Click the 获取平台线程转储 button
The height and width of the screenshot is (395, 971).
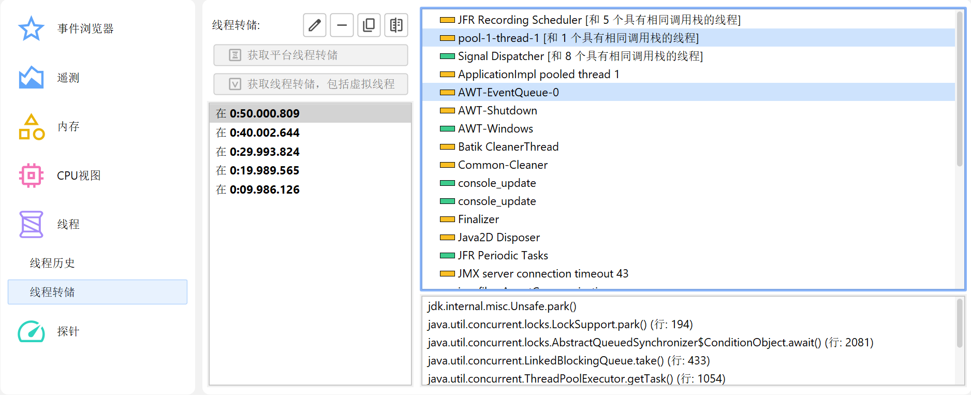311,55
